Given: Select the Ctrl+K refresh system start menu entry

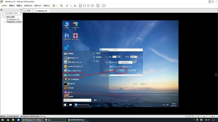Looking at the screenshot, I should [x=73, y=58].
